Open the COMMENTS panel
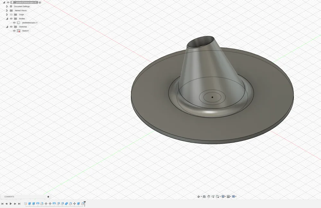This screenshot has height=208, width=321. pyautogui.click(x=9, y=197)
